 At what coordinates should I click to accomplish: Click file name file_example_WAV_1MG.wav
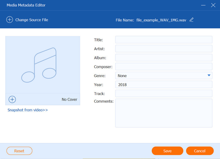point(161,20)
